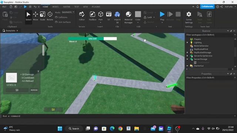237x133 pixels.
Task: Open the Windows Start menu
Action: pos(60,129)
